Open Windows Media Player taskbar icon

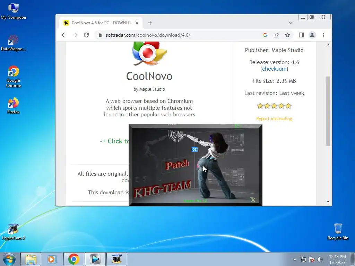(x=51, y=259)
